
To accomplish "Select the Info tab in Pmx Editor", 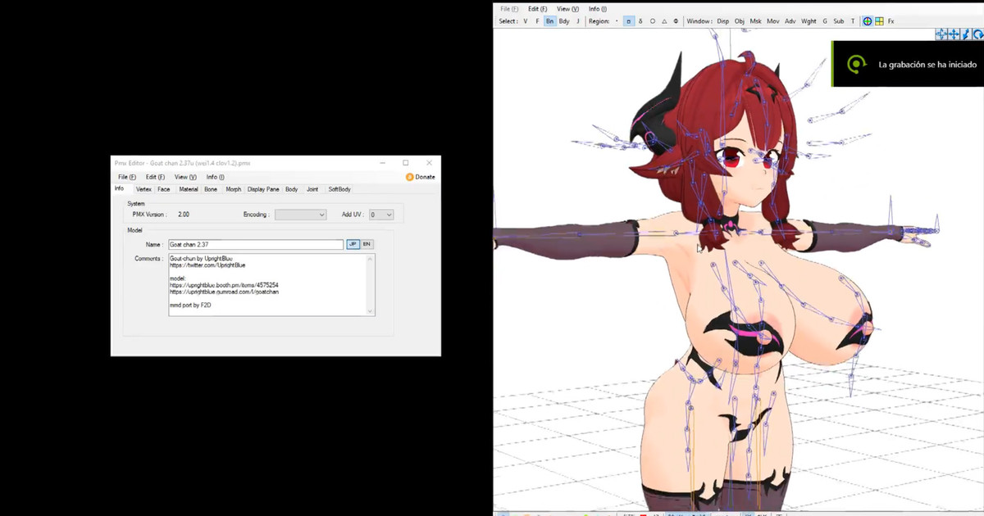I will [120, 188].
